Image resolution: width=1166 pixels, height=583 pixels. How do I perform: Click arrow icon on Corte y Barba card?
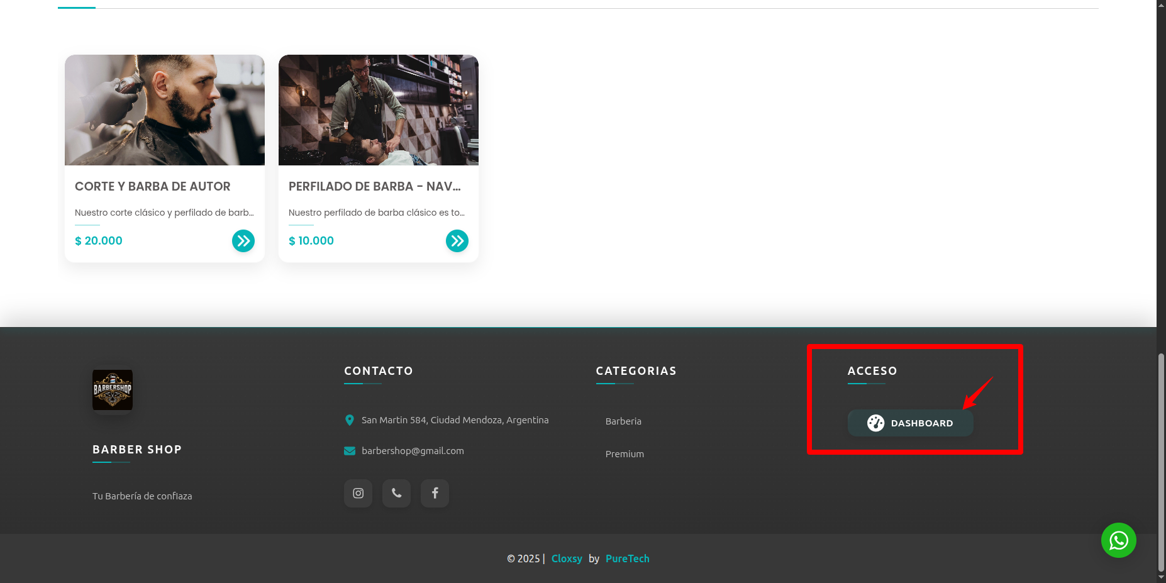click(x=243, y=241)
